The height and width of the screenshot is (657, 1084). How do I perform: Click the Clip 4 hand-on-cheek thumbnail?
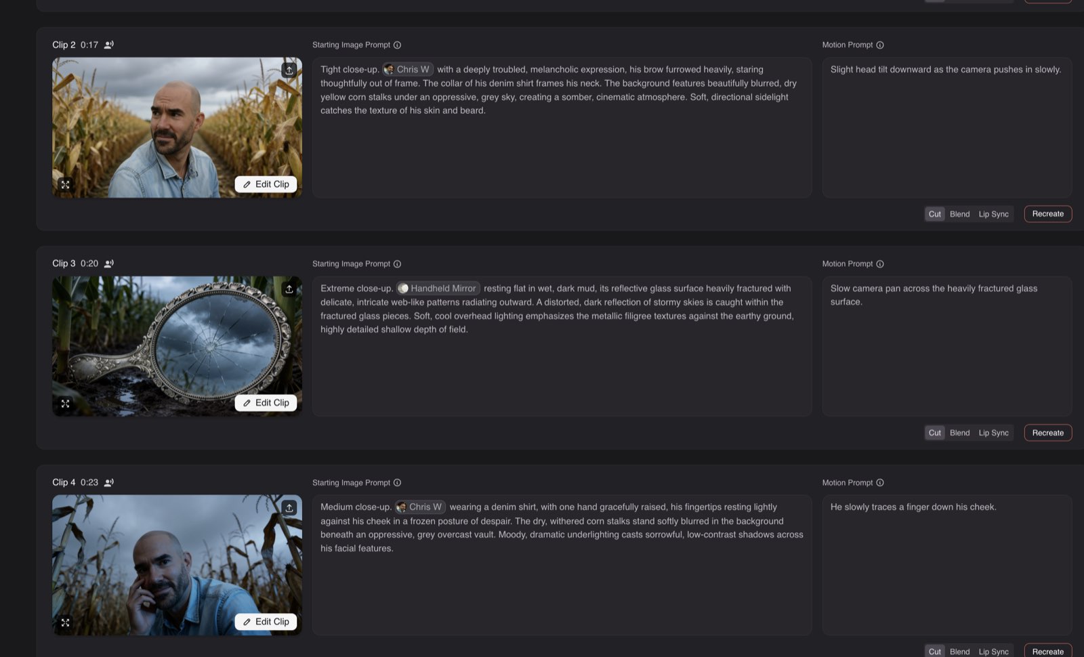pyautogui.click(x=178, y=565)
